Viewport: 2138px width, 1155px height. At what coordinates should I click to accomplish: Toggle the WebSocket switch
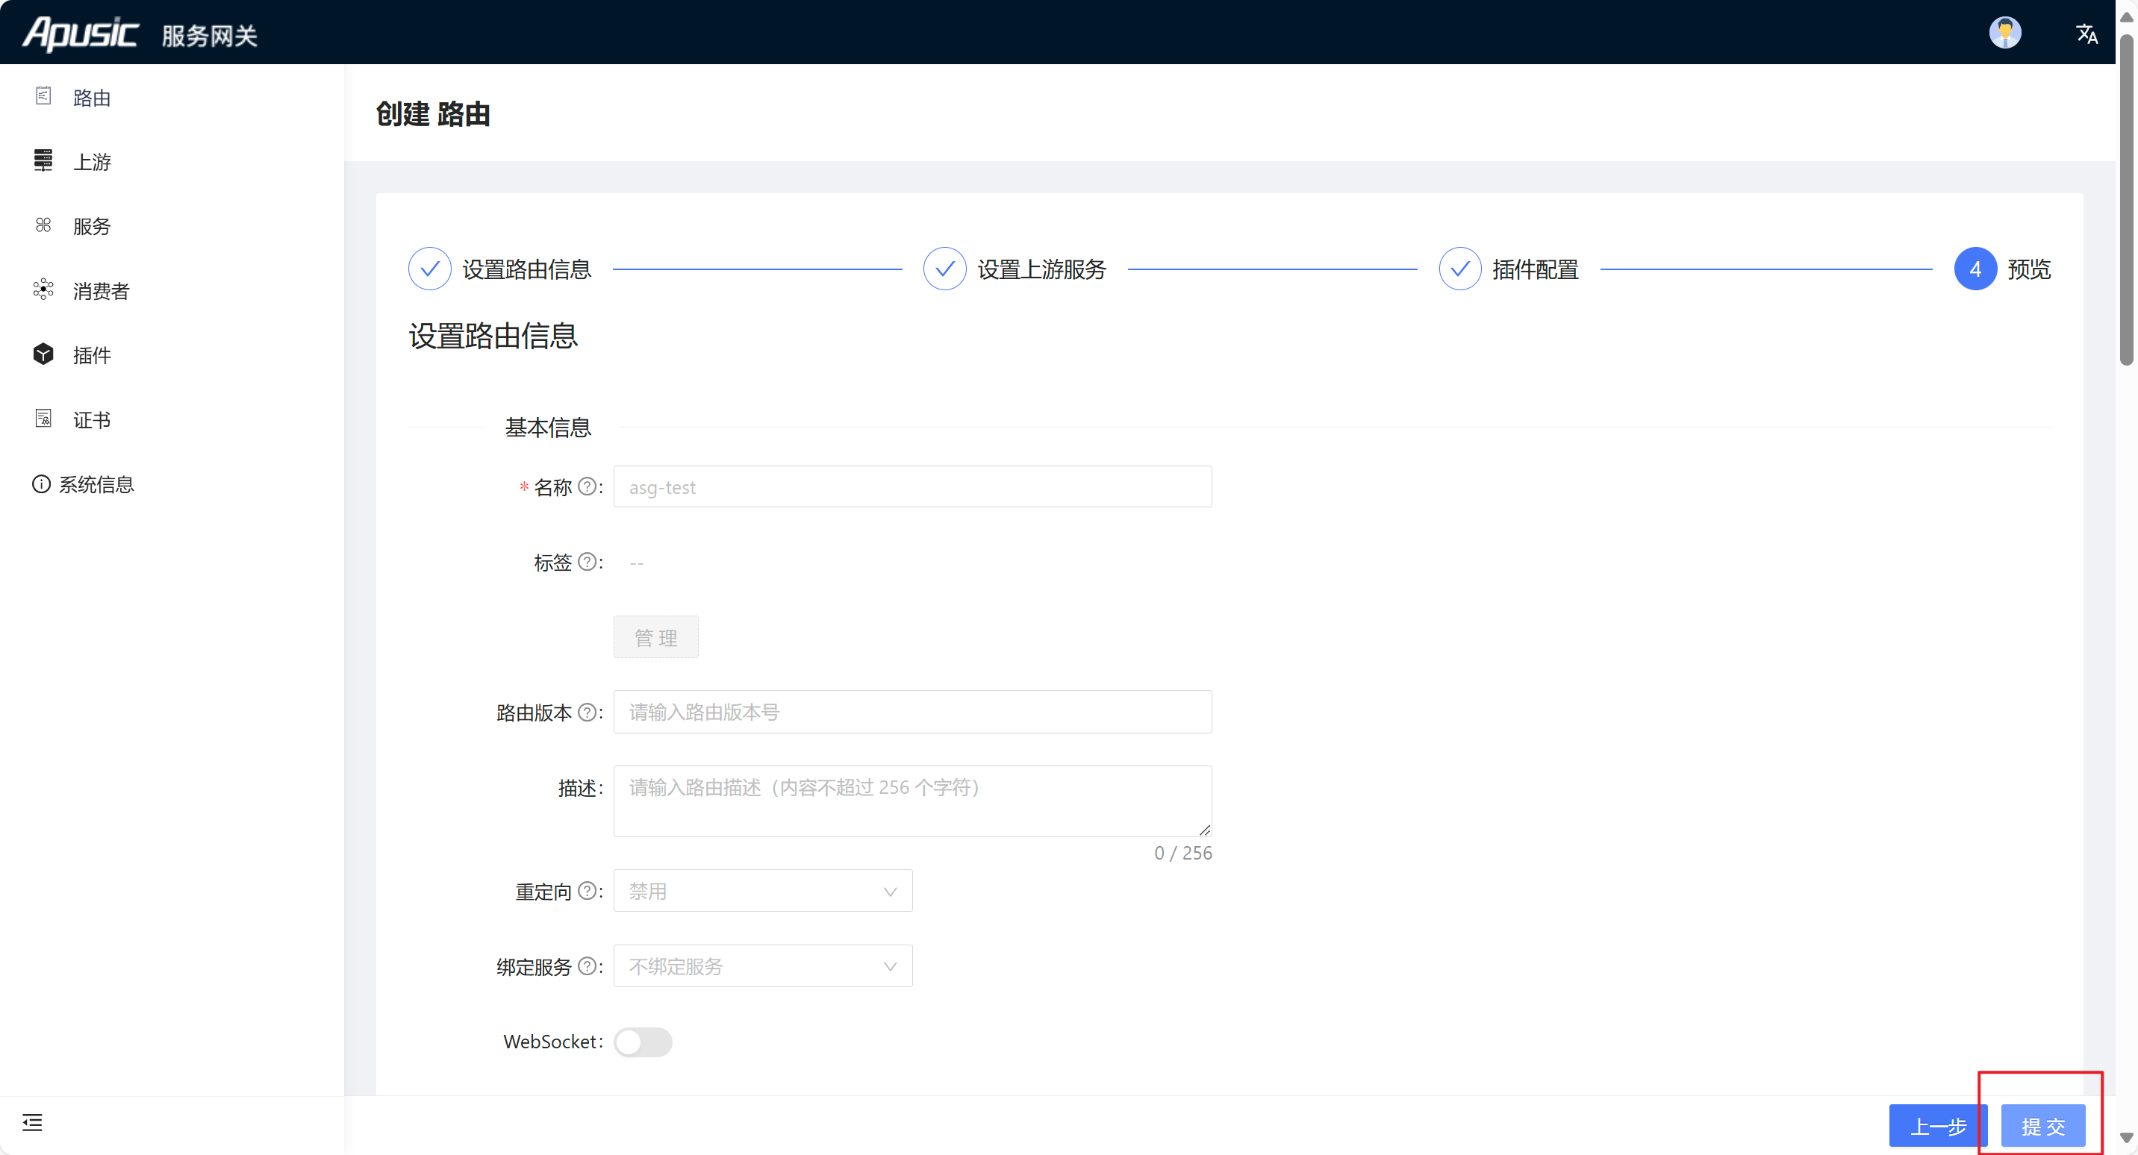tap(643, 1042)
